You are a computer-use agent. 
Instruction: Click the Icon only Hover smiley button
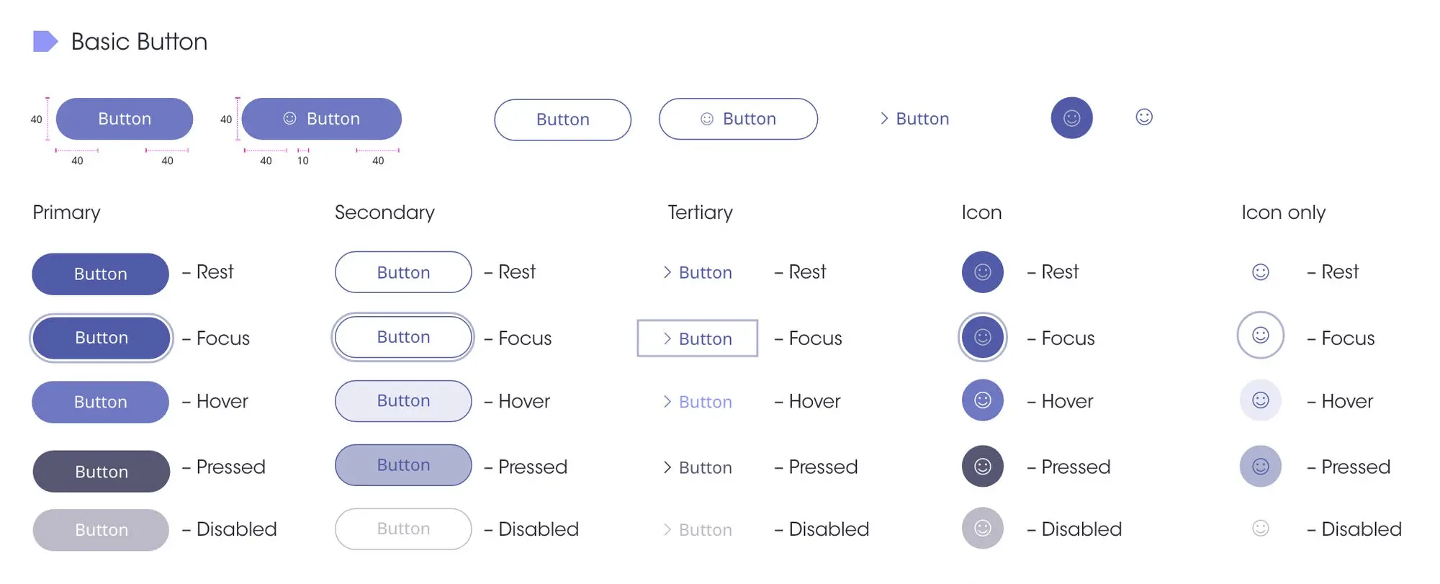(1260, 400)
